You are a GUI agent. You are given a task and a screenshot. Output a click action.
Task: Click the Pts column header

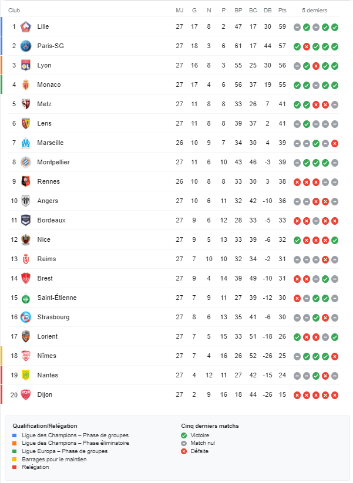[283, 11]
